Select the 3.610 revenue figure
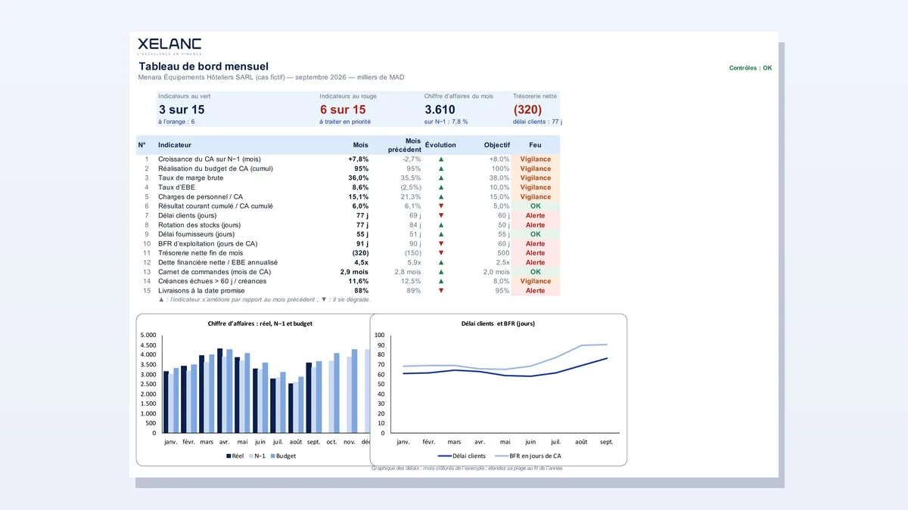The width and height of the screenshot is (908, 510). click(440, 110)
